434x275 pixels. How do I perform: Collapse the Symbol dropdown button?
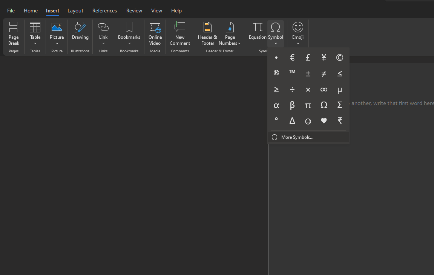[x=276, y=33]
